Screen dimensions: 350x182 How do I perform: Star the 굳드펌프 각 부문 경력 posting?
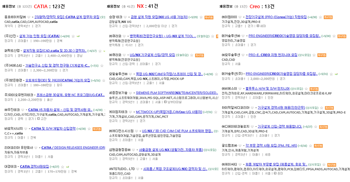click(x=310, y=146)
